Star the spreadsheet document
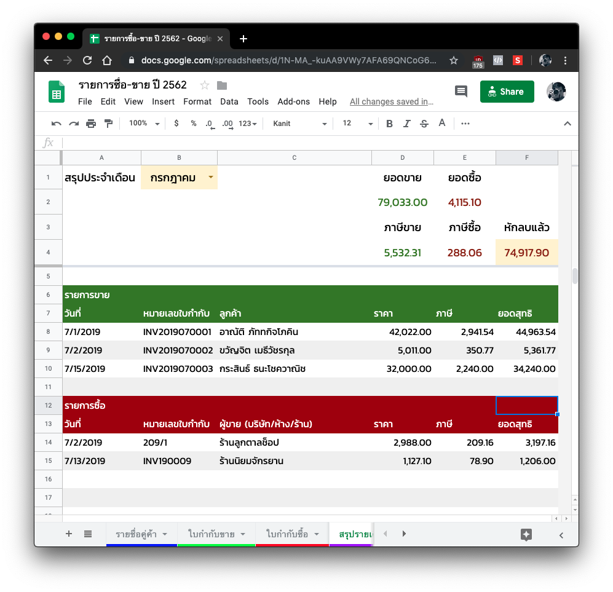Image resolution: width=613 pixels, height=592 pixels. [205, 85]
